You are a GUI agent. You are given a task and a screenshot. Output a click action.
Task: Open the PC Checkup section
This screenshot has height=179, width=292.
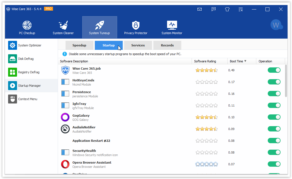pos(27,27)
